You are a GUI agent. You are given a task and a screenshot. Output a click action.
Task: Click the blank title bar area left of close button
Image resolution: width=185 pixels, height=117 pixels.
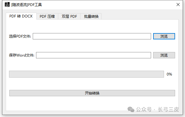tap(108, 5)
